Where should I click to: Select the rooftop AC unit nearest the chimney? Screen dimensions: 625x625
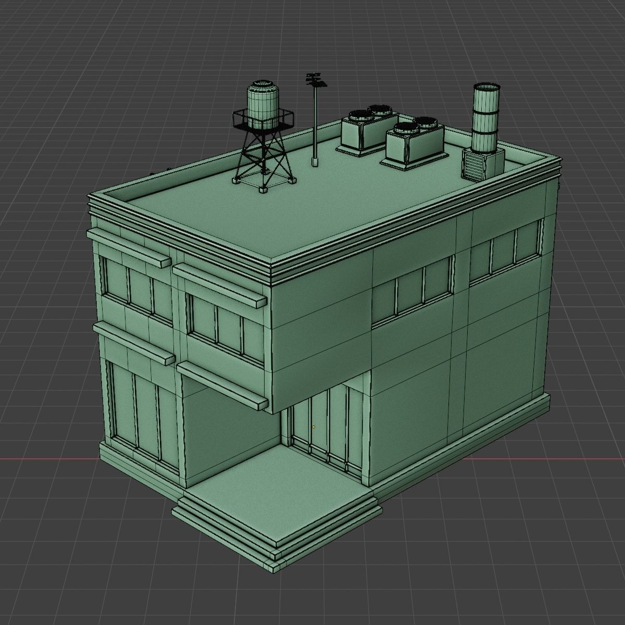(x=414, y=143)
